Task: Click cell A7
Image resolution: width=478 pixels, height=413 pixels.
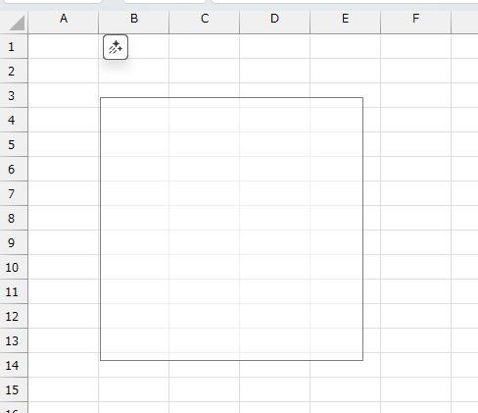Action: coord(64,193)
